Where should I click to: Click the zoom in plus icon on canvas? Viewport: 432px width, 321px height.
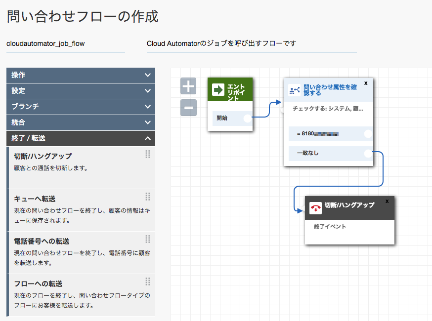pos(188,86)
